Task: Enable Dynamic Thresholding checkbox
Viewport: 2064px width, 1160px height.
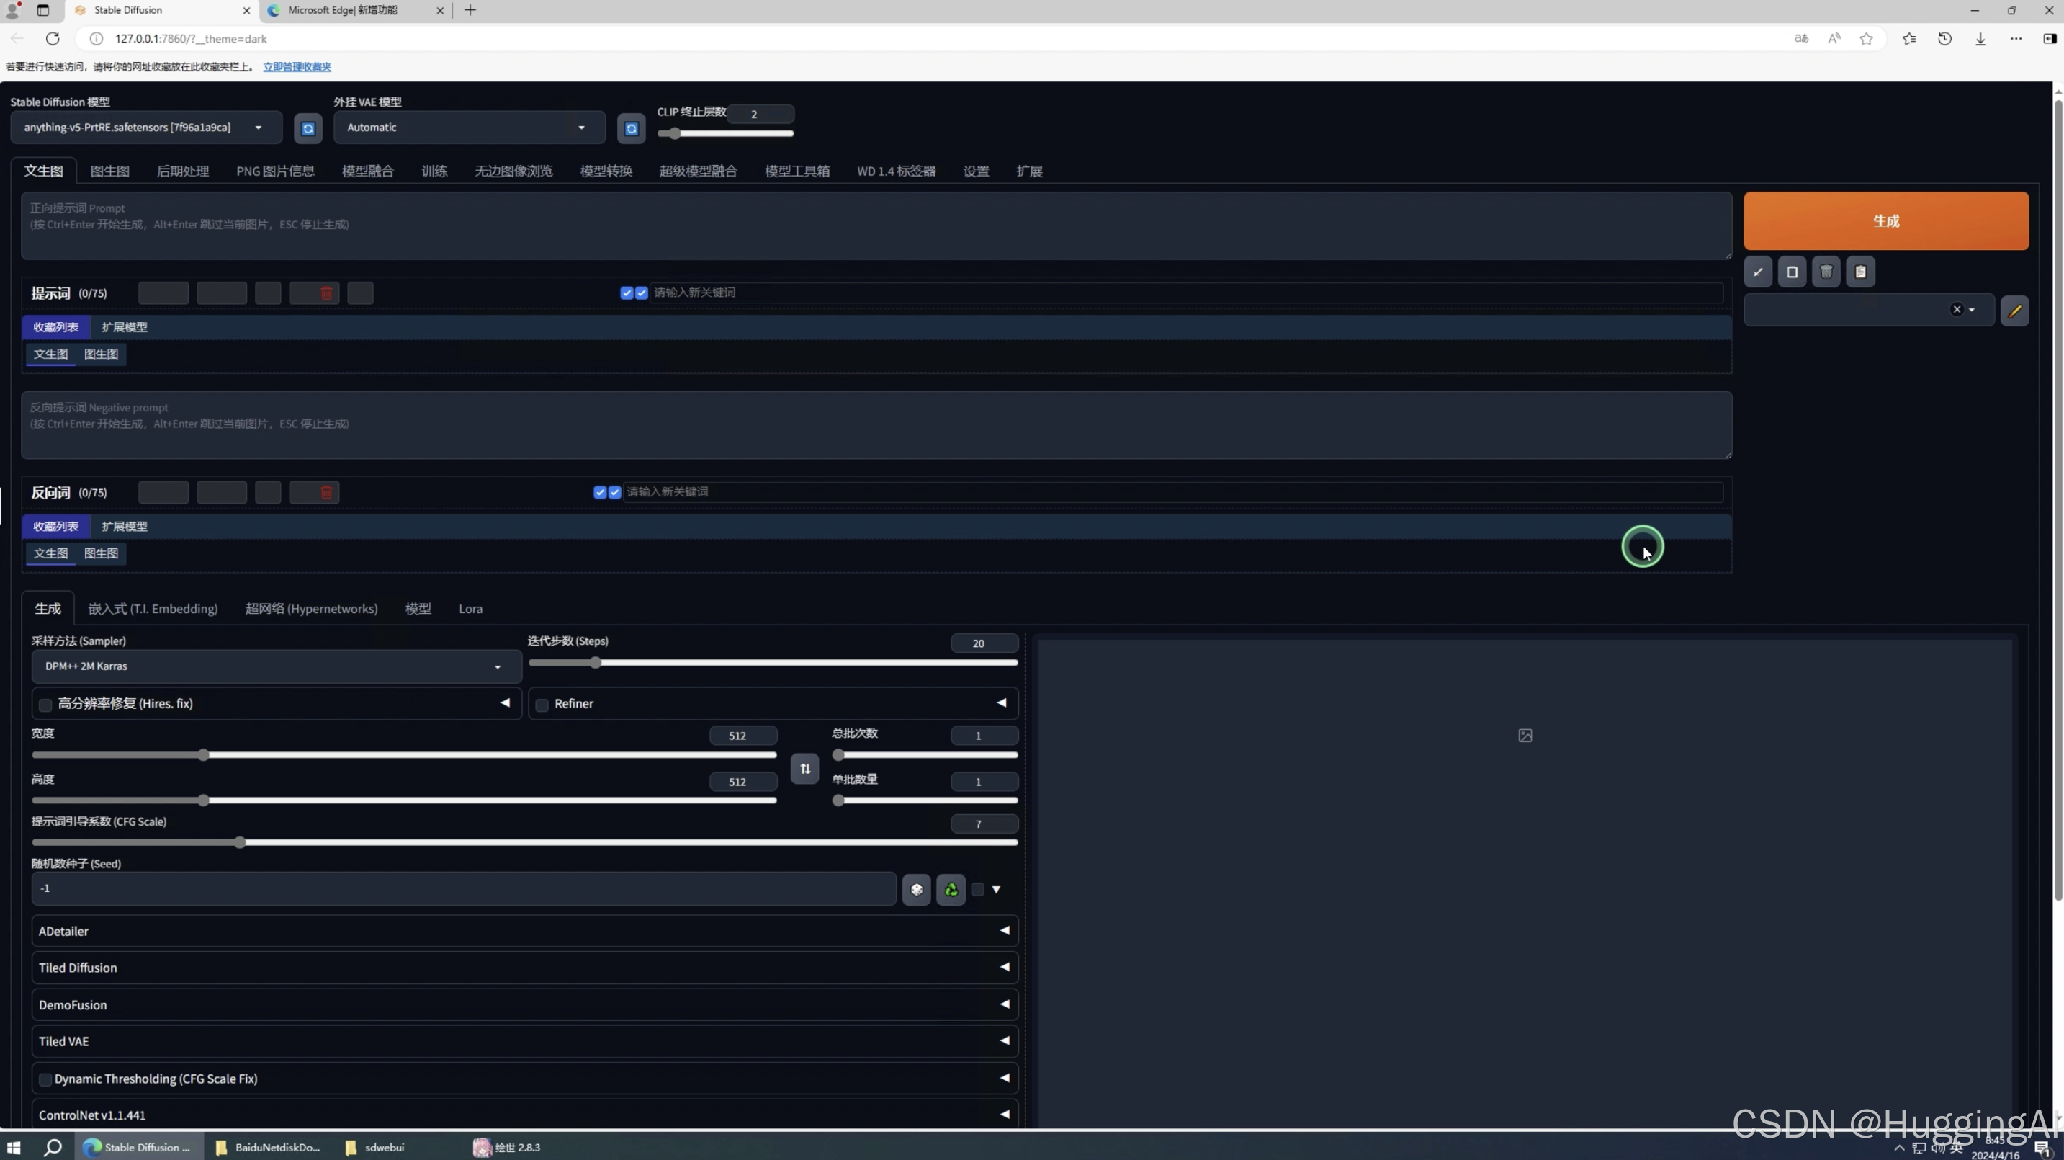Action: pyautogui.click(x=45, y=1079)
